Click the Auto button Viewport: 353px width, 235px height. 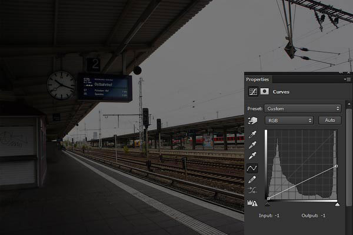tap(330, 120)
